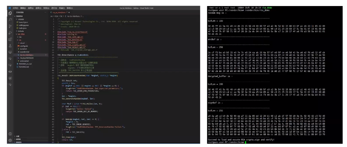Click 'encBuf is :' in terminal output

tap(215, 39)
